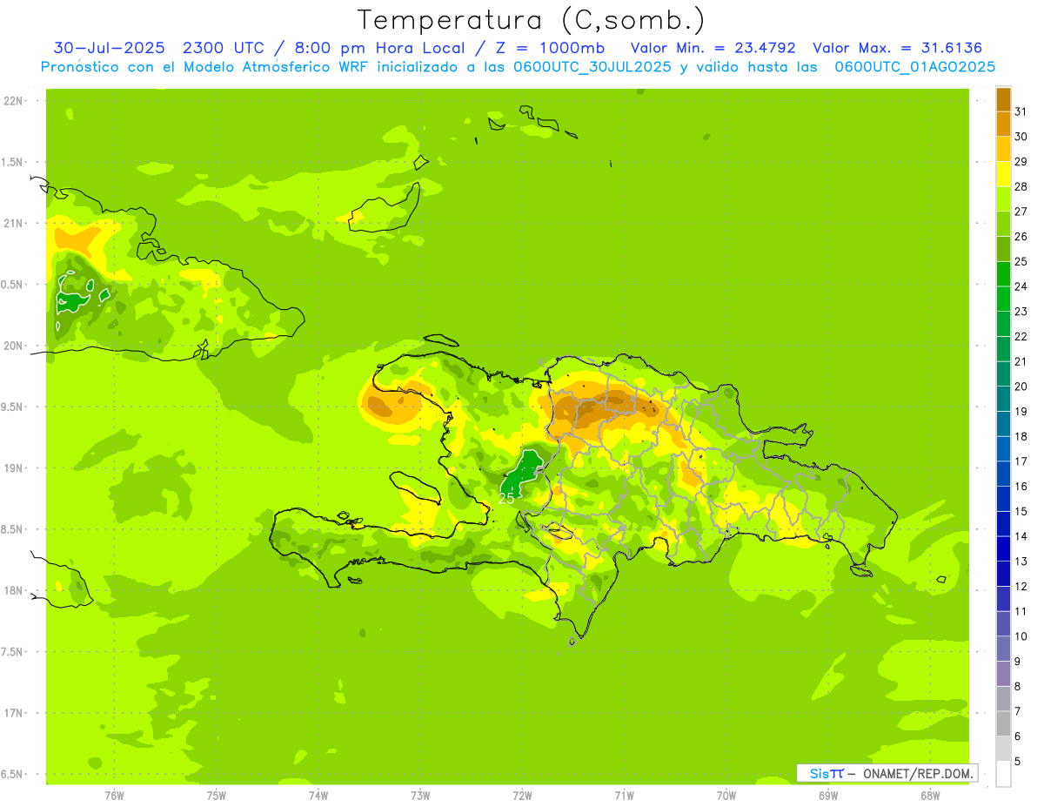Image resolution: width=1044 pixels, height=807 pixels.
Task: Click the "6.5N" latitude axis label
Action: pyautogui.click(x=13, y=774)
